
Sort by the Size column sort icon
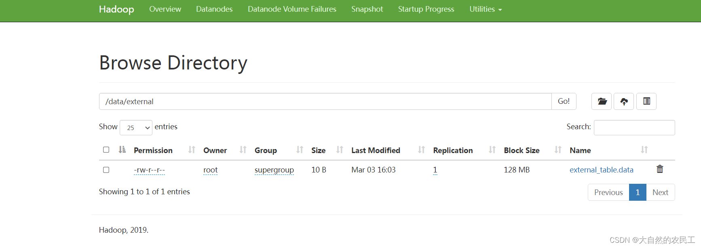point(340,150)
